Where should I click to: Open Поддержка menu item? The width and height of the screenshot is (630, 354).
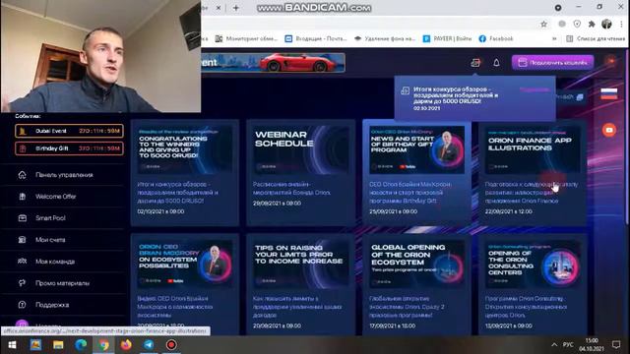[x=52, y=305]
